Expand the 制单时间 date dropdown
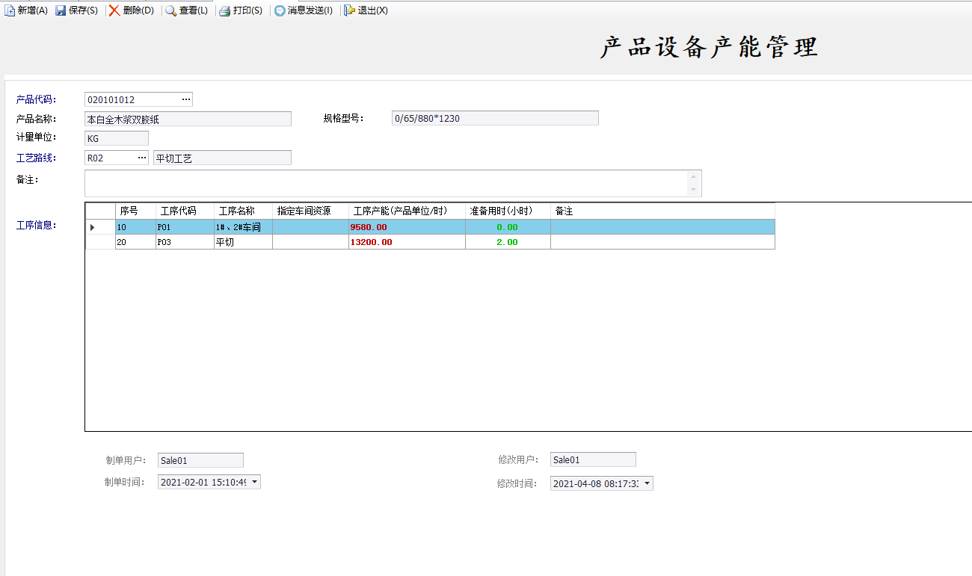The image size is (972, 576). click(254, 482)
